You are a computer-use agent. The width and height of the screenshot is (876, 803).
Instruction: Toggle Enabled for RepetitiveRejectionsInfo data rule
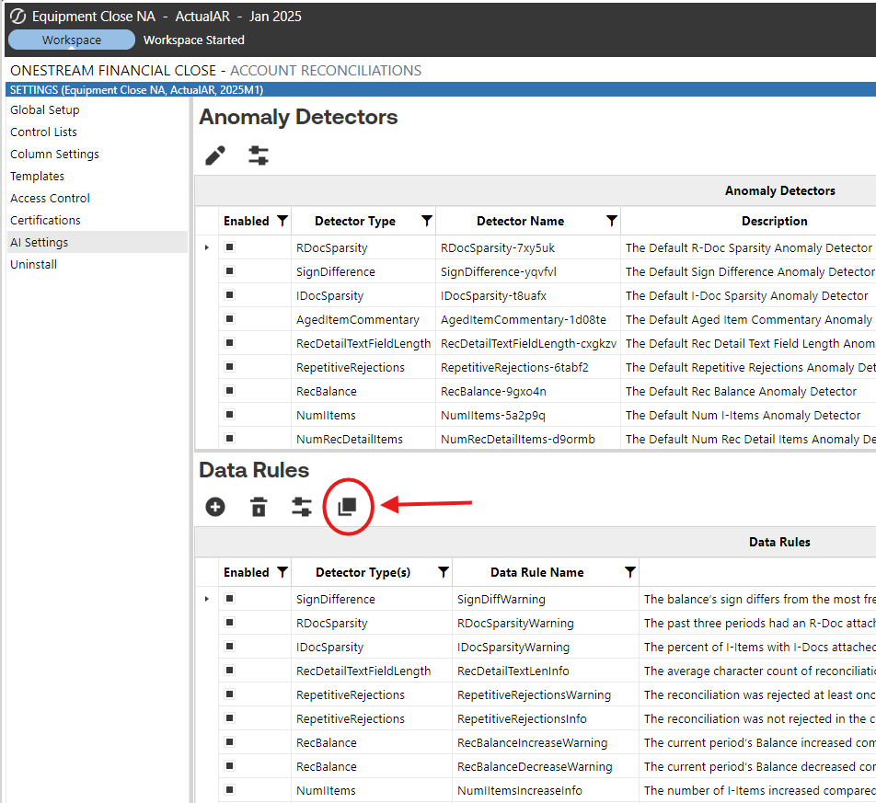(x=229, y=717)
